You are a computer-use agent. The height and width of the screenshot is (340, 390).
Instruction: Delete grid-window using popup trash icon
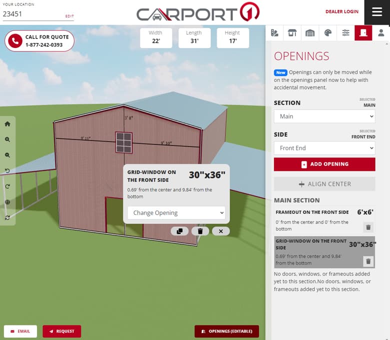point(200,231)
